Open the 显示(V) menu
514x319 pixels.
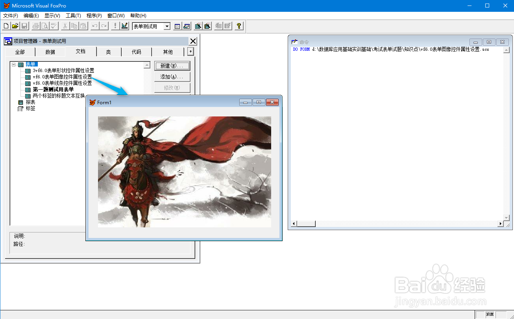click(x=52, y=16)
